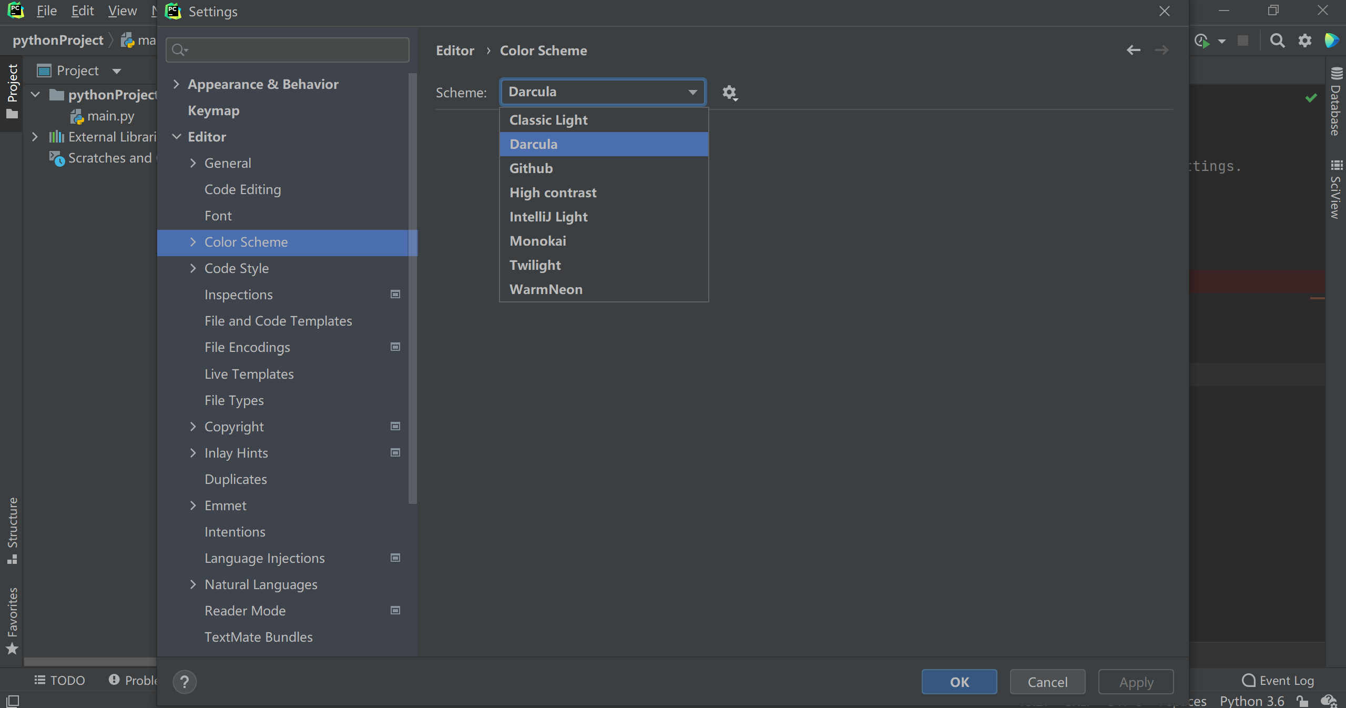Collapse the Editor settings section
The width and height of the screenshot is (1346, 708).
[x=177, y=137]
